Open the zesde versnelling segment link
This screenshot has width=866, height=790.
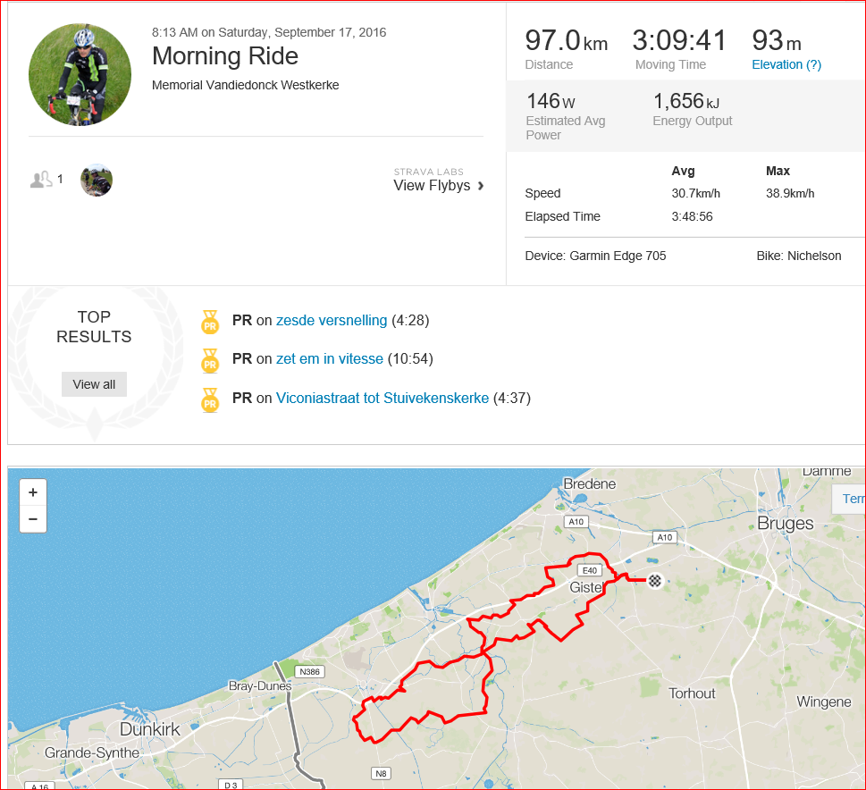pos(332,321)
